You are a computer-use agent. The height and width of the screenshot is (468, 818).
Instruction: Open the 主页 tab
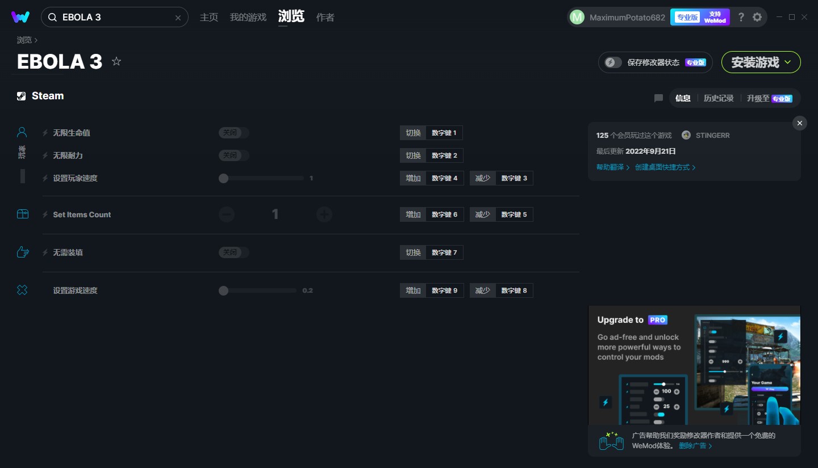pyautogui.click(x=209, y=18)
